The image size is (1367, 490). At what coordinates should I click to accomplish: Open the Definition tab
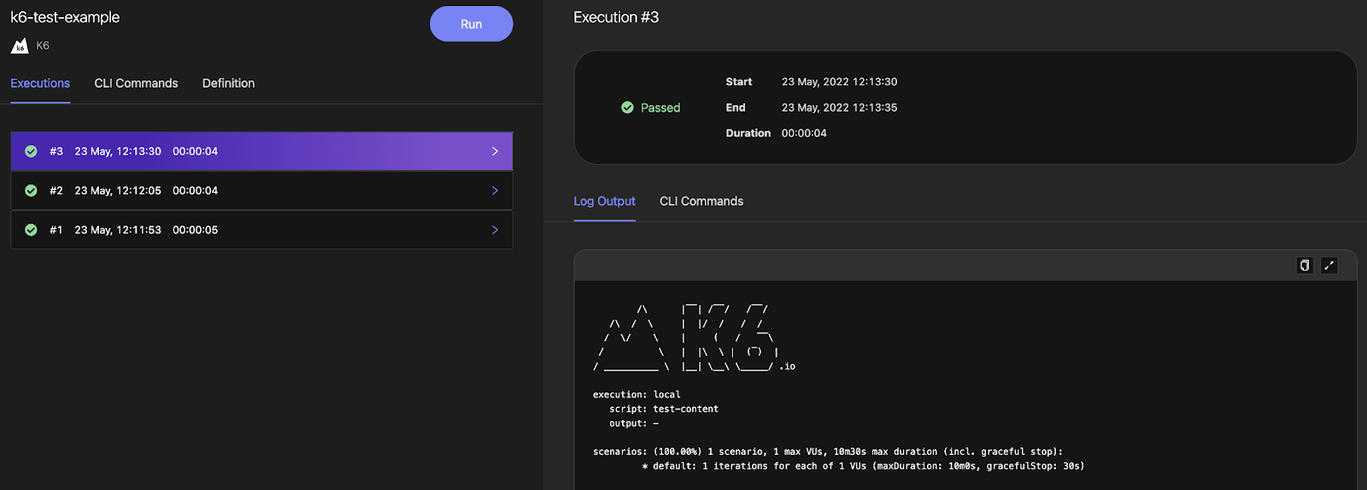point(228,84)
